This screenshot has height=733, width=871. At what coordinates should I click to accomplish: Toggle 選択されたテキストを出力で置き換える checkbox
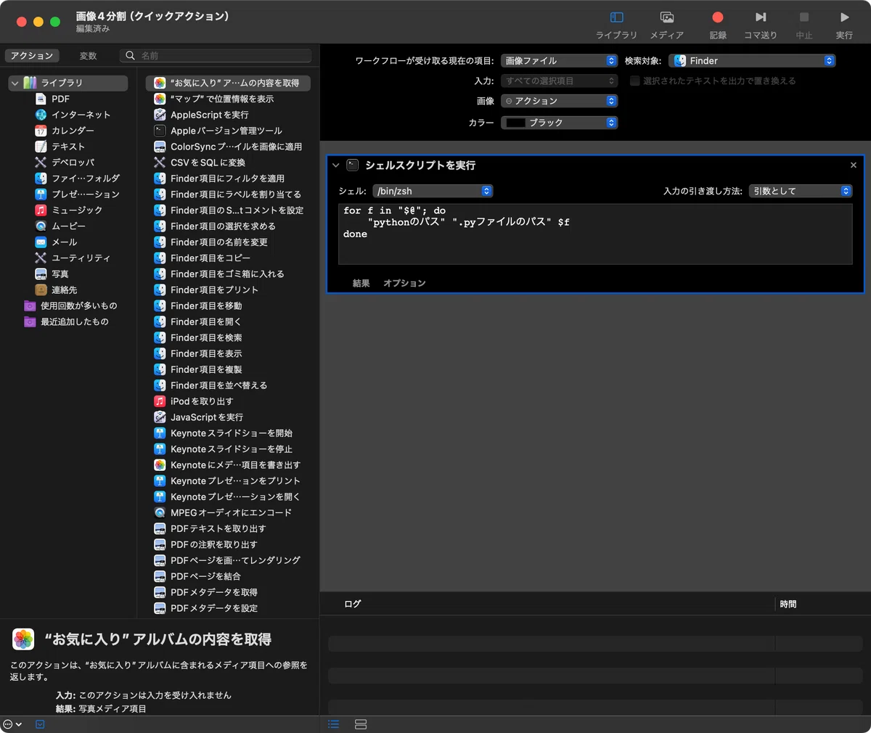635,81
